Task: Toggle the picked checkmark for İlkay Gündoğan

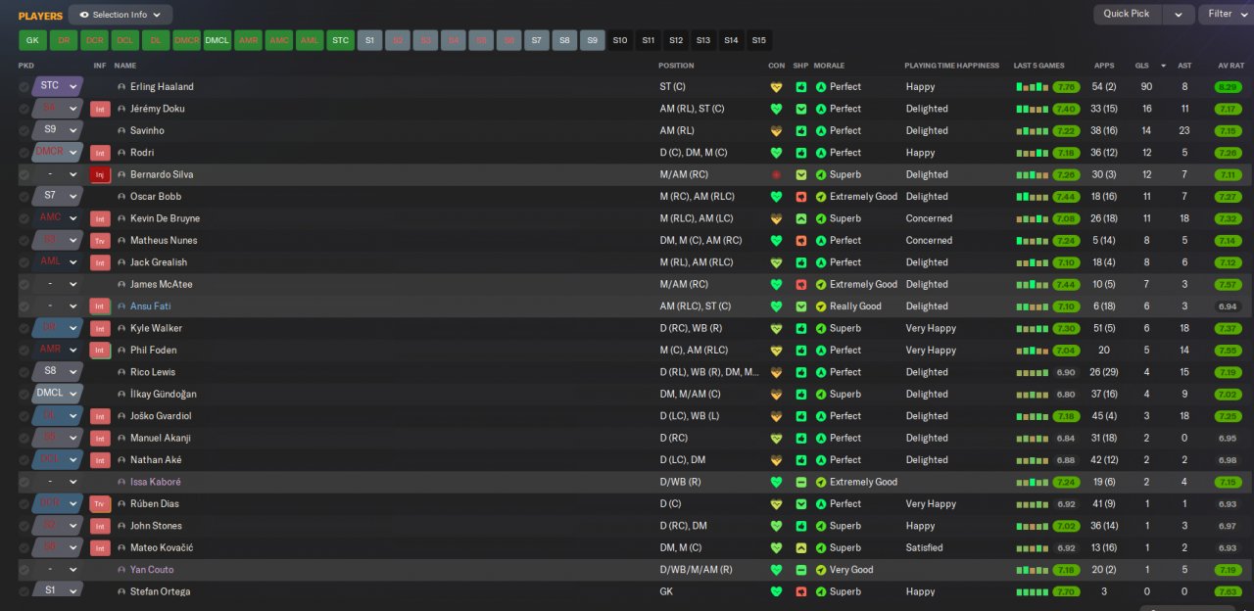Action: (24, 395)
